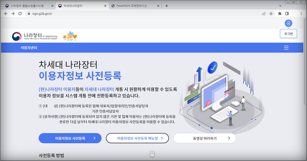Click the mouse scroll indicator icon
307x161 pixels.
pyautogui.click(x=152, y=154)
